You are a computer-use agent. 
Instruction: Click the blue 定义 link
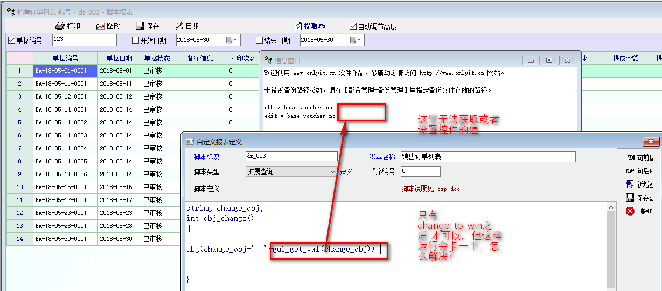346,172
